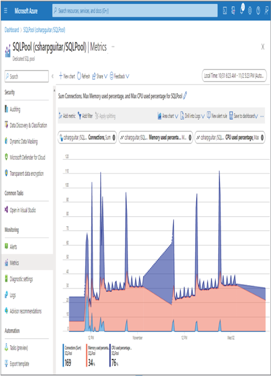Viewport: 271px width, 376px height.
Task: Open the feedback person icon in top bar
Action: click(x=266, y=11)
